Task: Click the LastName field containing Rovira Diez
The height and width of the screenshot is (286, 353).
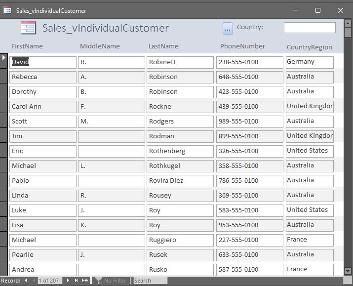Action: (180, 181)
